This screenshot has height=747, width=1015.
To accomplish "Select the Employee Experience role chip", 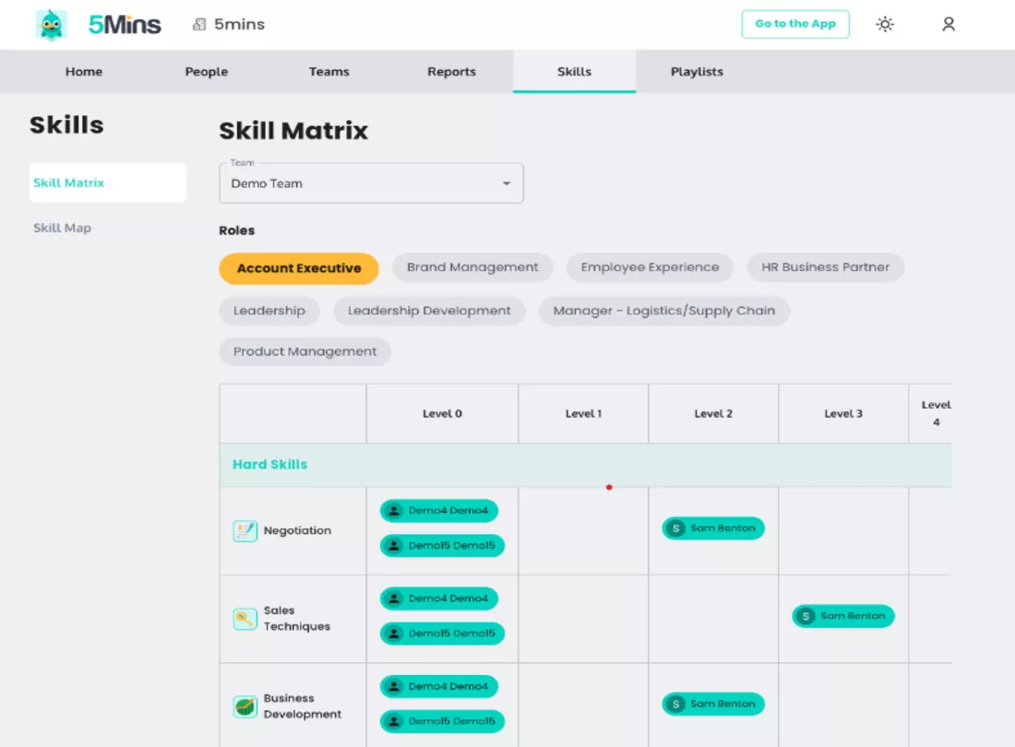I will click(650, 267).
